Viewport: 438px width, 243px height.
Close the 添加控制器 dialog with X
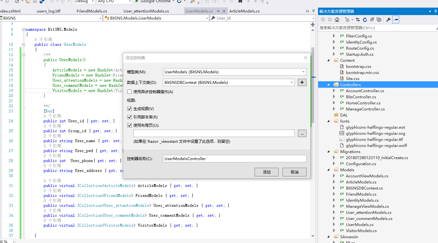[x=306, y=58]
